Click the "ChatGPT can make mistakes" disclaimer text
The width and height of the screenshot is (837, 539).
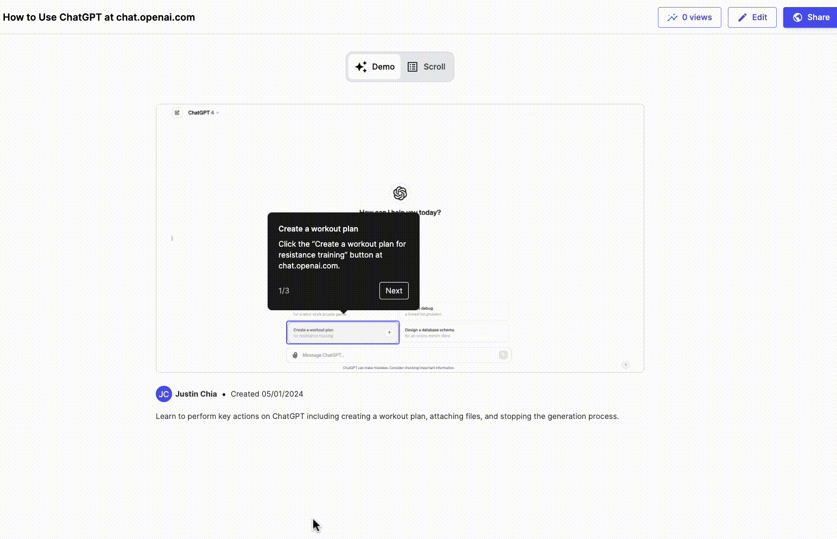[399, 368]
